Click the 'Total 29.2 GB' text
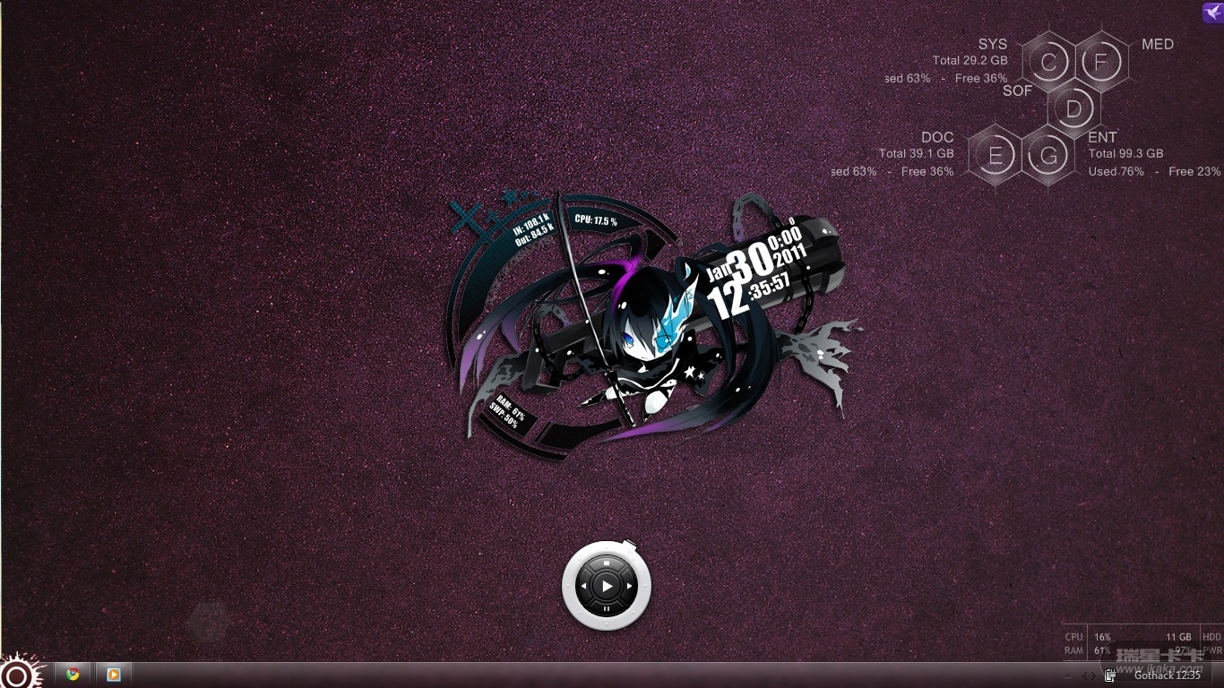Image resolution: width=1224 pixels, height=688 pixels. click(x=970, y=61)
